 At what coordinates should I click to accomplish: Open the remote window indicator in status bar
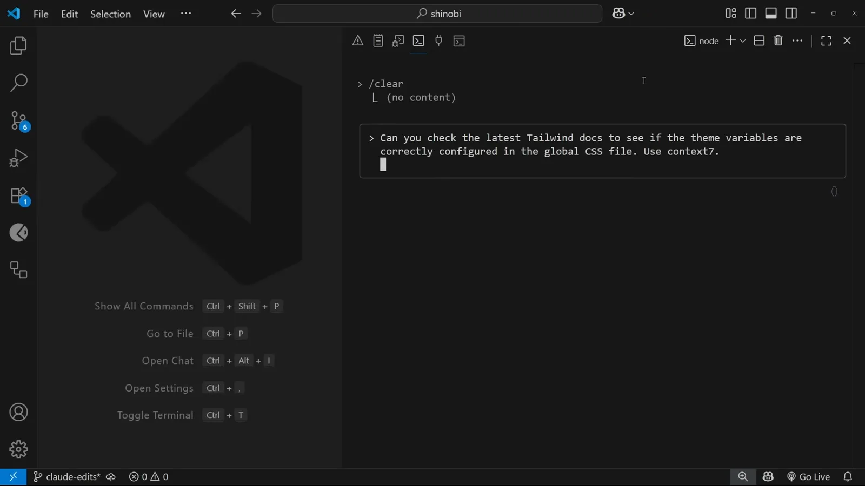coord(13,477)
